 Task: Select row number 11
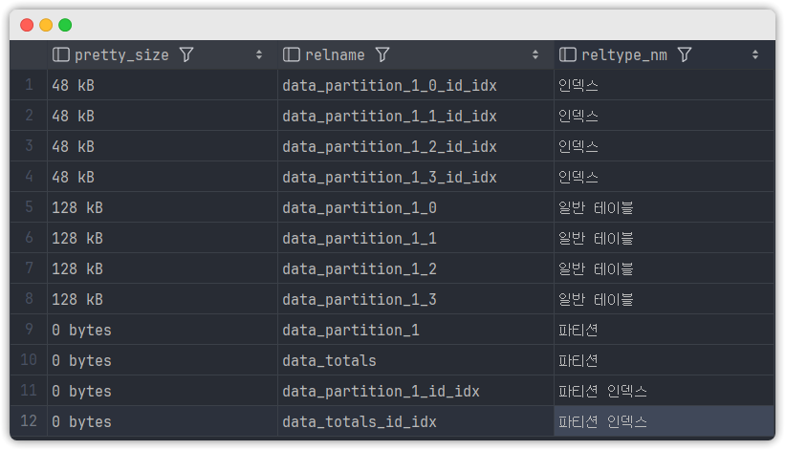coord(29,391)
